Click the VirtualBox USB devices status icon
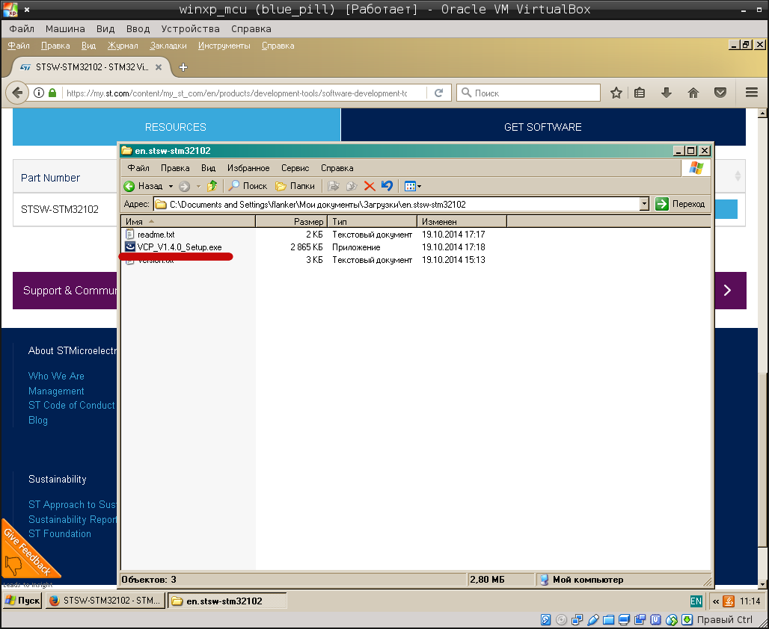Viewport: 769px width, 629px height. click(592, 620)
